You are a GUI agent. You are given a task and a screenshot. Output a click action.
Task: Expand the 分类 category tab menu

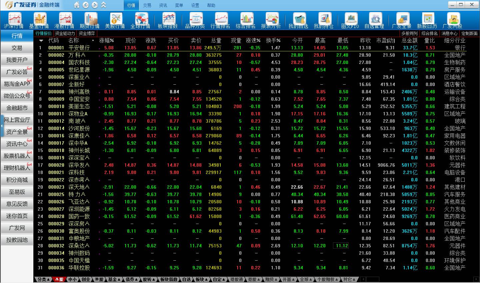(44, 279)
